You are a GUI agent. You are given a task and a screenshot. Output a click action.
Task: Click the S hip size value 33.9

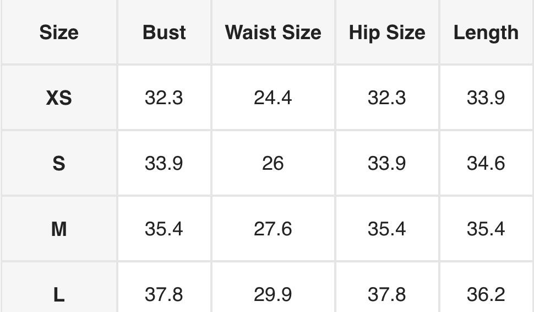(386, 164)
